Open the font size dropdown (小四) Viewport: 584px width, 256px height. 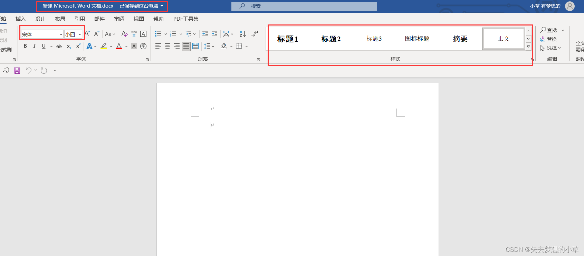(x=80, y=34)
